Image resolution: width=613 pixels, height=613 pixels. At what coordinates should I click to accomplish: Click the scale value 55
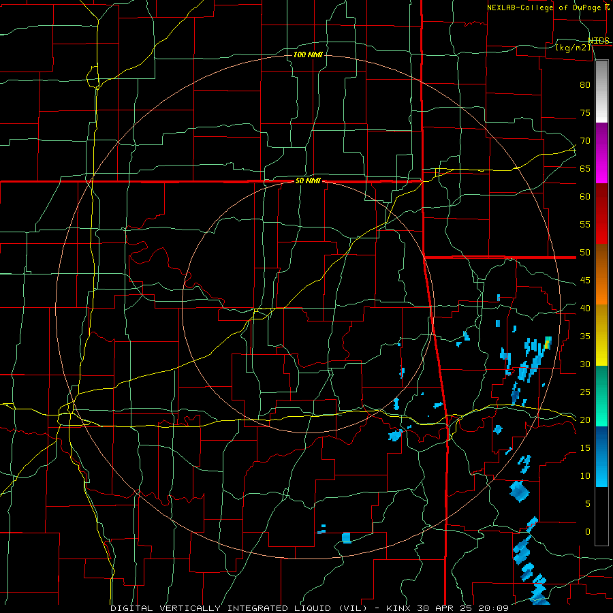pos(585,224)
